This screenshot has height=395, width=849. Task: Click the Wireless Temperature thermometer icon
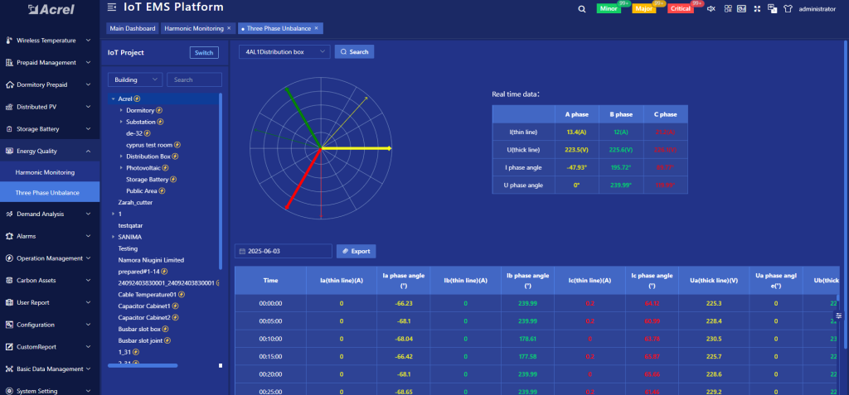pyautogui.click(x=8, y=41)
